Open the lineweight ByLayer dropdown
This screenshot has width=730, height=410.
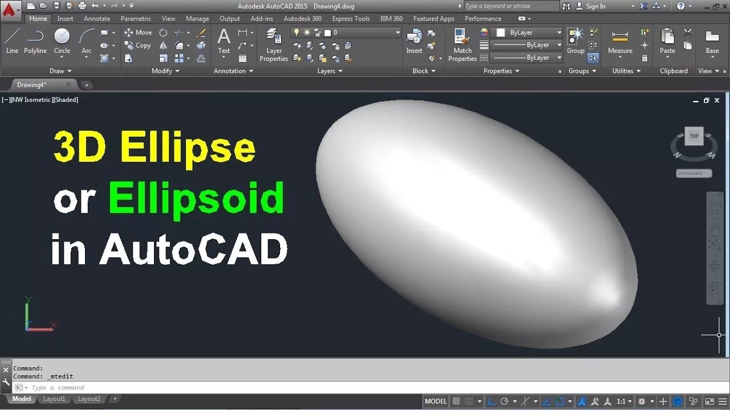[527, 45]
